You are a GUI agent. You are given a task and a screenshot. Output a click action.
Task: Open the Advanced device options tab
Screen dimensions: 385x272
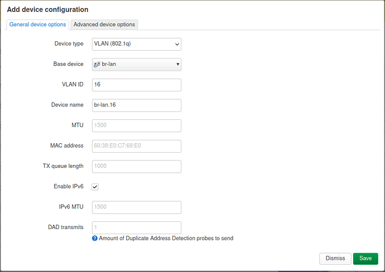tap(104, 25)
